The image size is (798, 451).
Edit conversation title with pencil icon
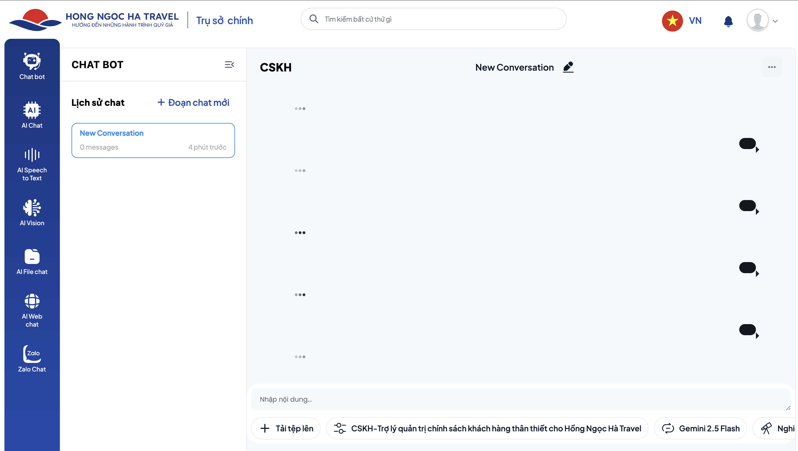tap(568, 67)
